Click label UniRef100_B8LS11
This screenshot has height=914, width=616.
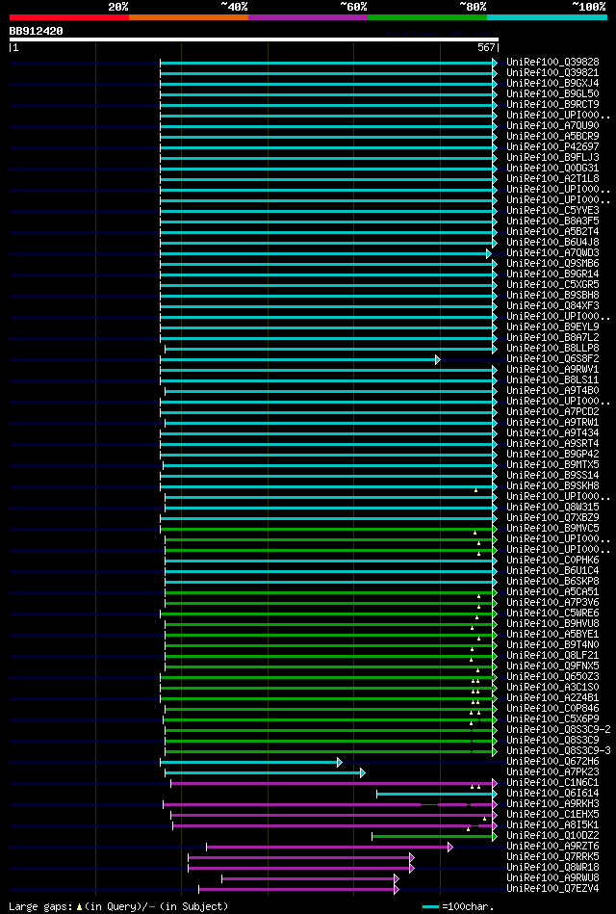point(552,380)
